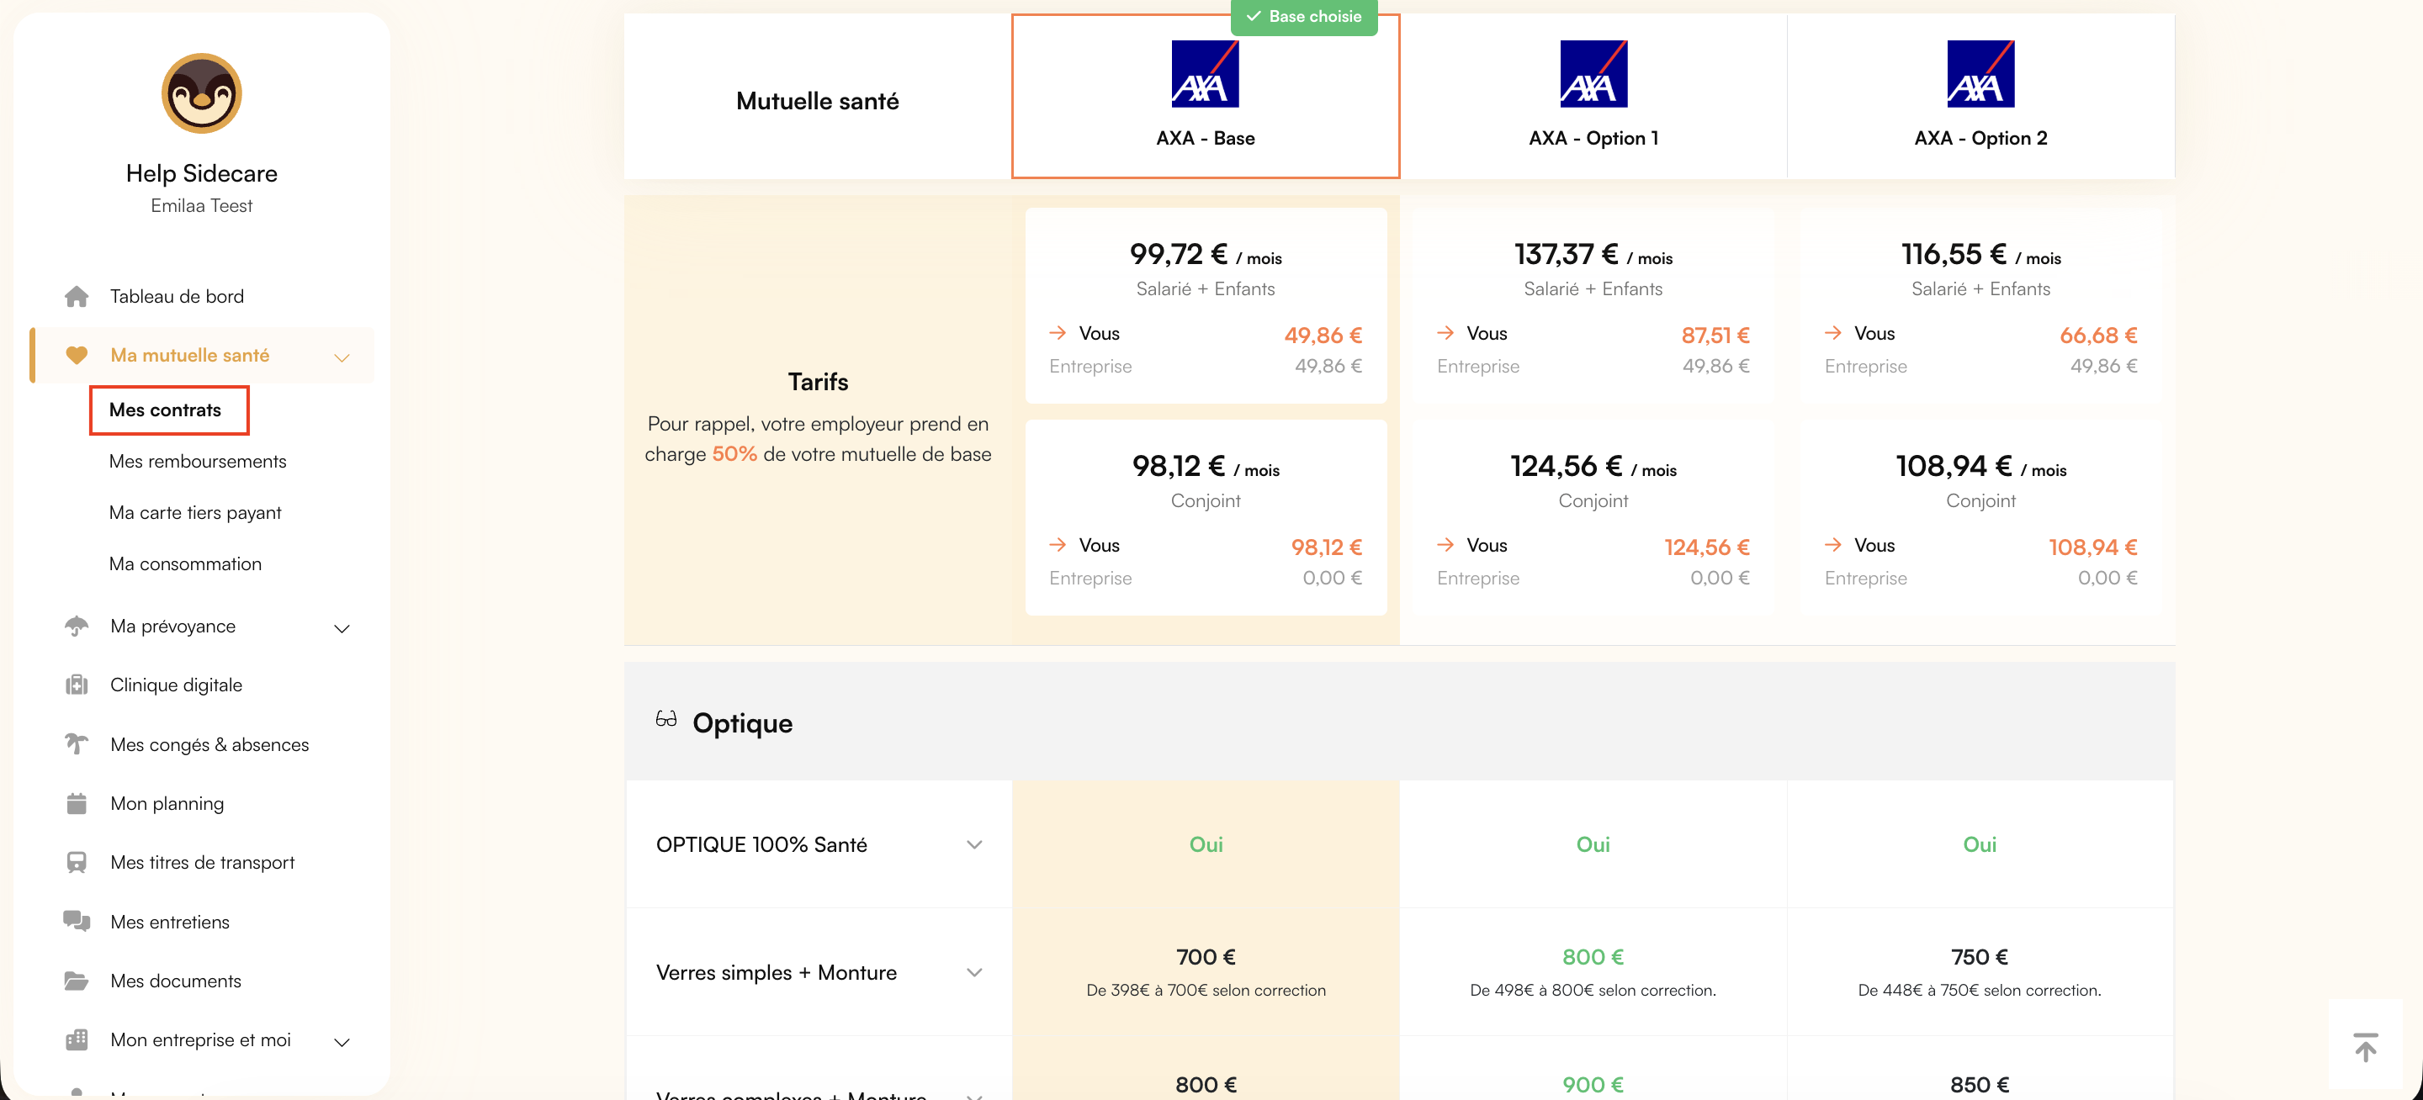
Task: Open Mes remboursements submenu item
Action: tap(198, 462)
